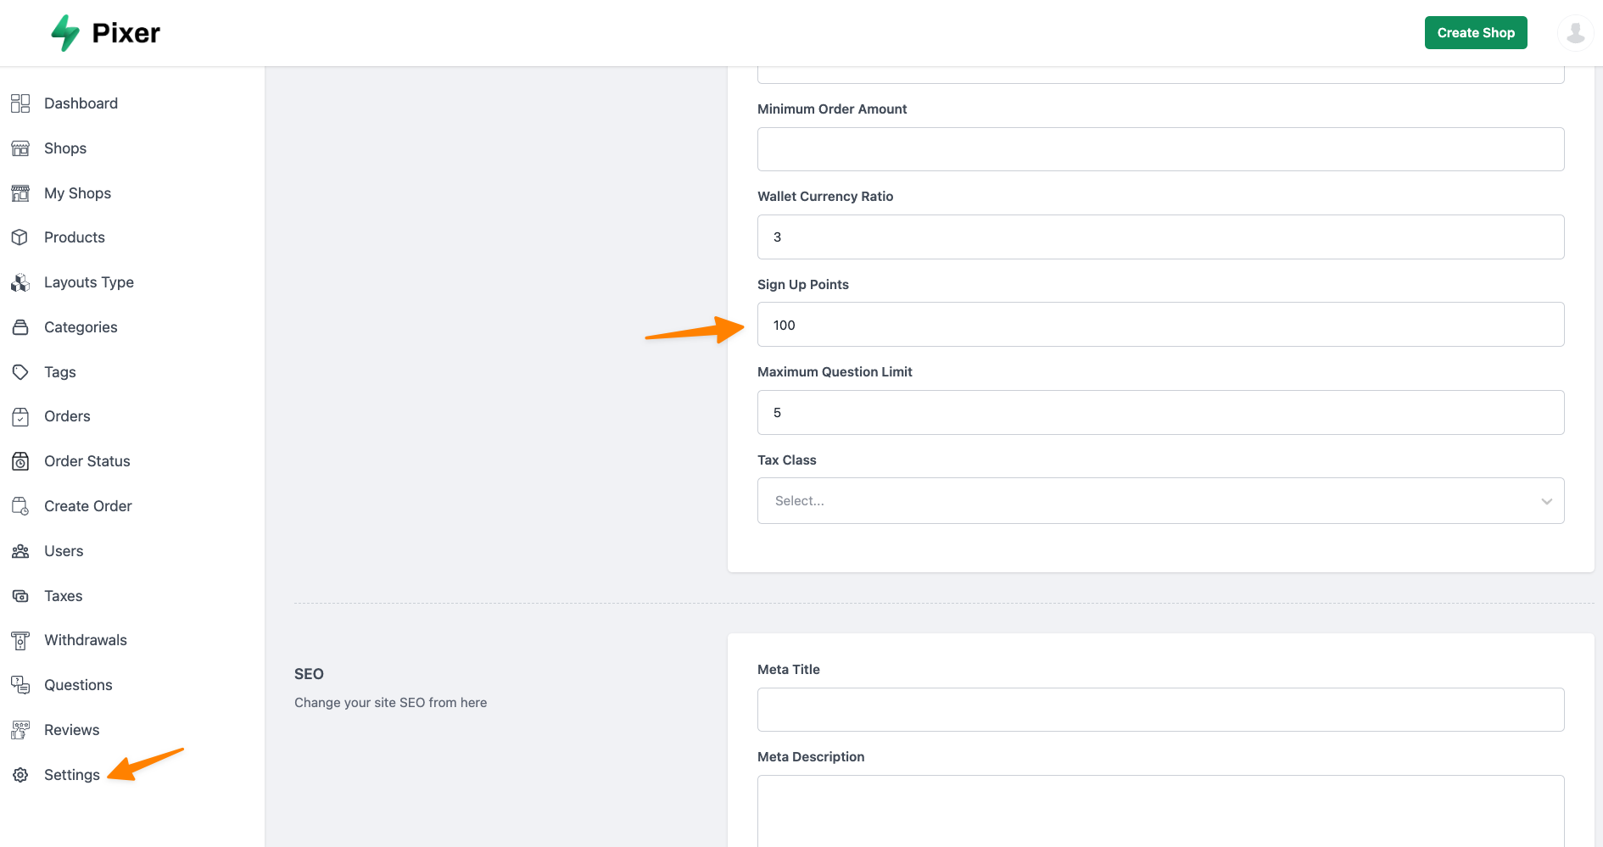Click the My Shops store icon
The width and height of the screenshot is (1603, 847).
20,193
